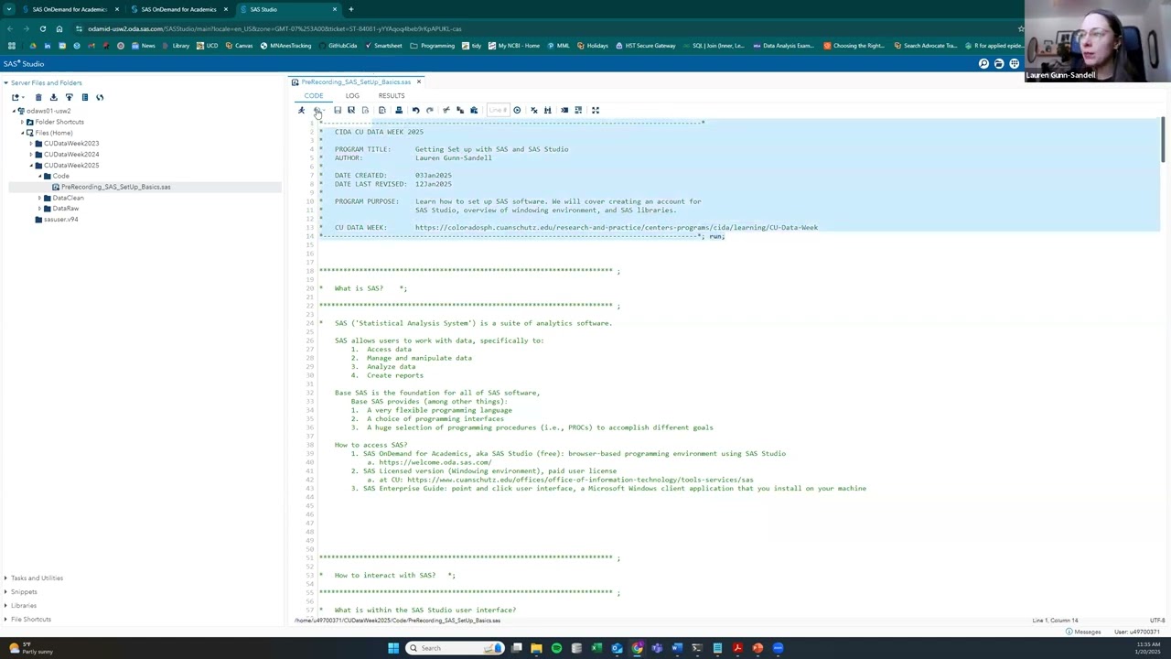Open the applications grid icon in SAS header
The height and width of the screenshot is (659, 1171).
(x=1015, y=64)
